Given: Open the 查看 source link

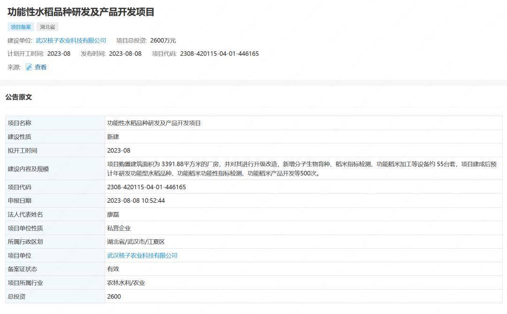Looking at the screenshot, I should pyautogui.click(x=40, y=67).
